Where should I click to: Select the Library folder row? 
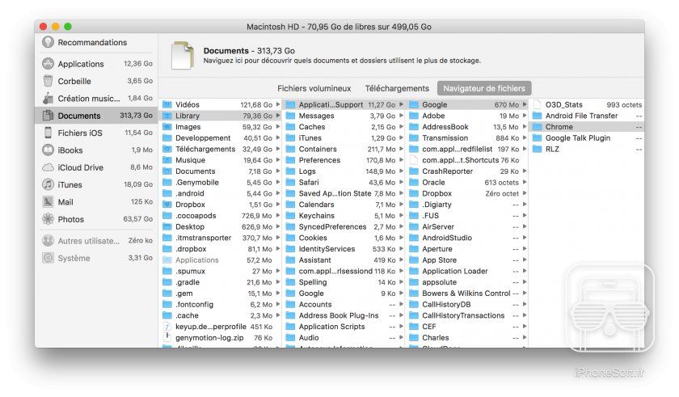click(x=221, y=116)
